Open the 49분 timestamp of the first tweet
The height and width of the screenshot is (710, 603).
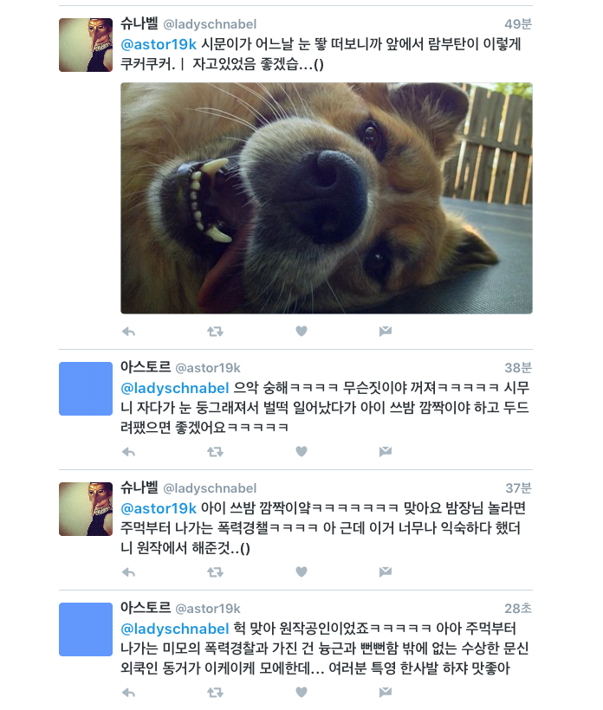click(518, 24)
